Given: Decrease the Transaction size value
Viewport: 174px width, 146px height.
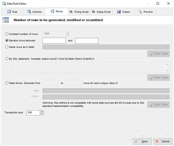Looking at the screenshot, I should pyautogui.click(x=42, y=114).
